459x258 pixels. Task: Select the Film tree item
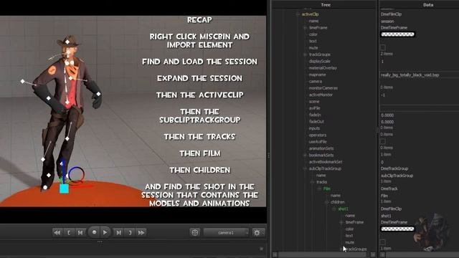point(327,188)
